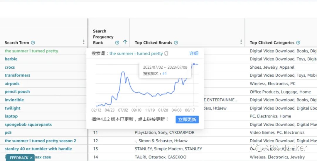Open Search Term help icon
The image size is (317, 161).
point(33,43)
